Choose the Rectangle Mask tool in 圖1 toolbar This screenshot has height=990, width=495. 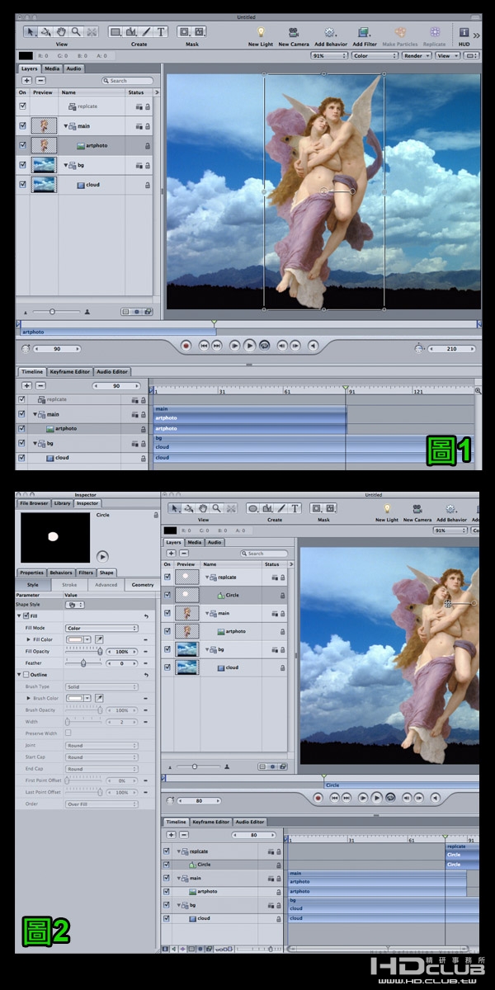[x=185, y=31]
